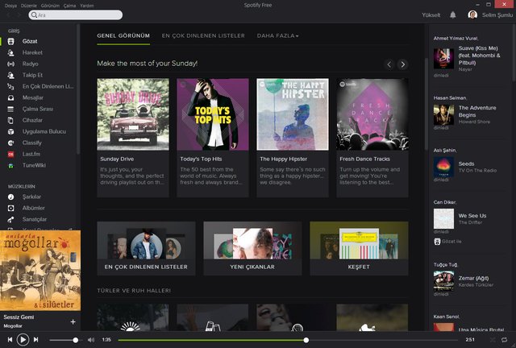Open We See Us in friend feed
The width and height of the screenshot is (516, 348).
click(x=472, y=216)
